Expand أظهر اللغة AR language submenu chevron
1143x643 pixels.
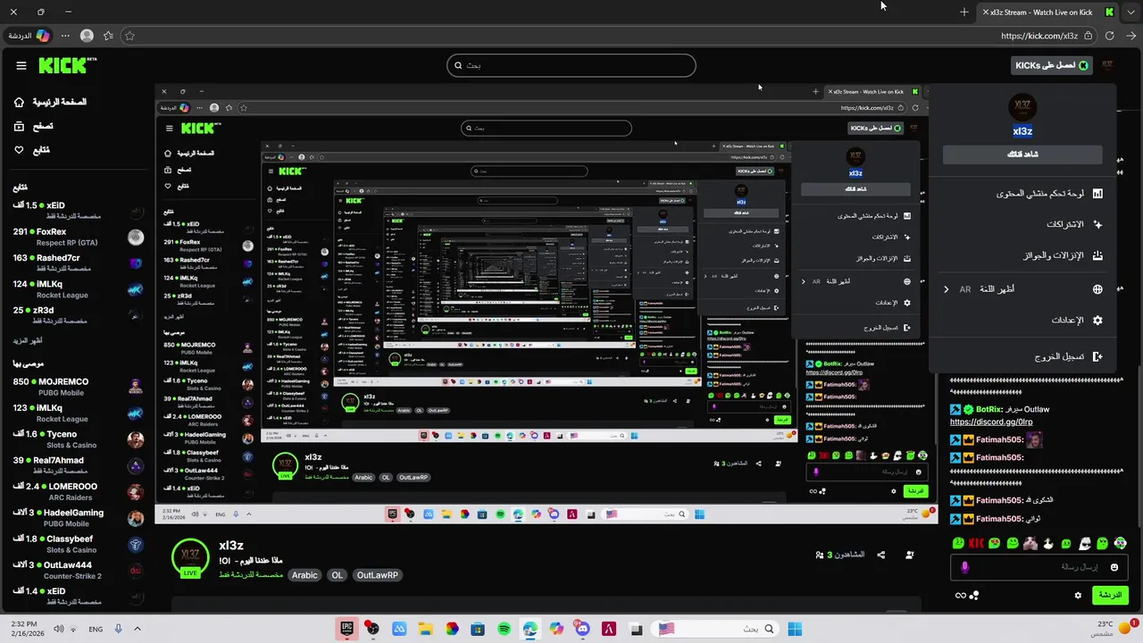pyautogui.click(x=947, y=289)
